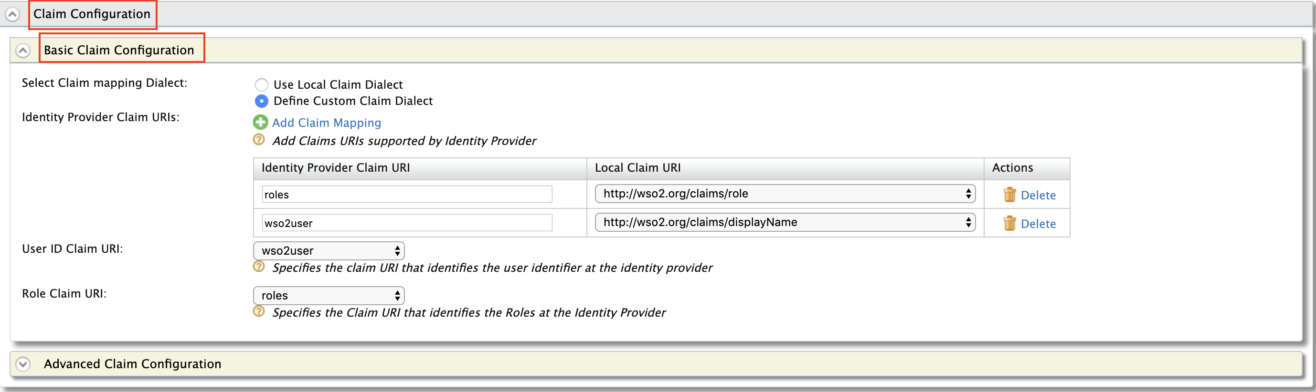Click the green Add Claim Mapping plus icon
1316x392 pixels.
tap(261, 122)
